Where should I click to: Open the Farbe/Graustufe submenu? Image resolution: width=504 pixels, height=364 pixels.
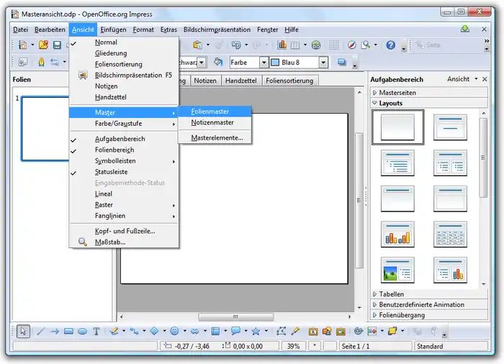point(124,124)
